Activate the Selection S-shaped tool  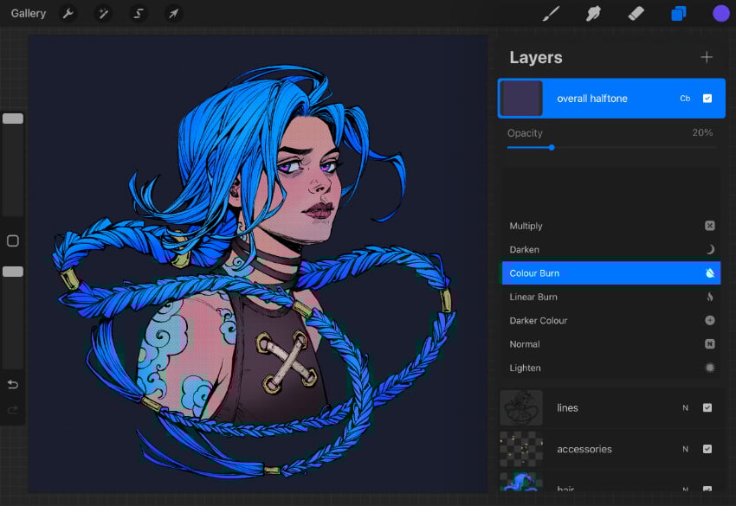tap(138, 13)
